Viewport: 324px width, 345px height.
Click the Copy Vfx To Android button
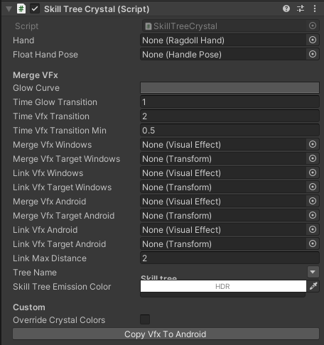(x=166, y=334)
